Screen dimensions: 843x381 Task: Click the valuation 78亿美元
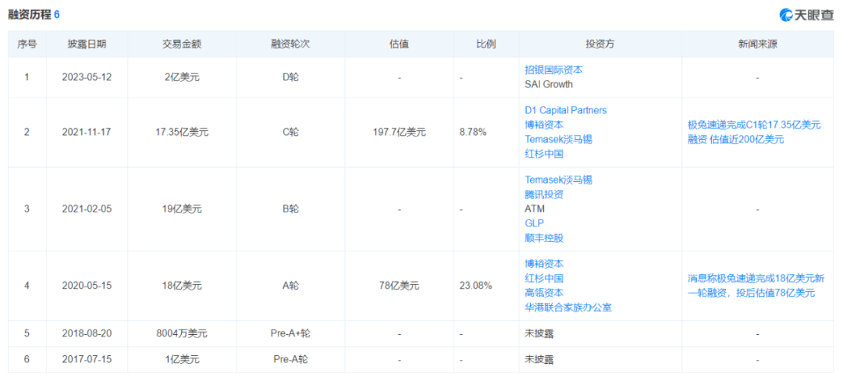pos(399,286)
